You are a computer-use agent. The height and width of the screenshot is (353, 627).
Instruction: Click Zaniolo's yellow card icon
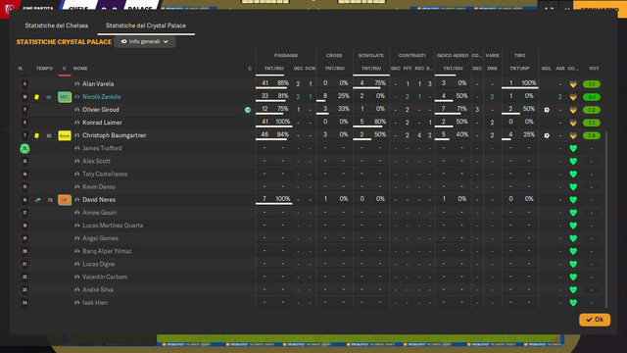[x=36, y=97]
